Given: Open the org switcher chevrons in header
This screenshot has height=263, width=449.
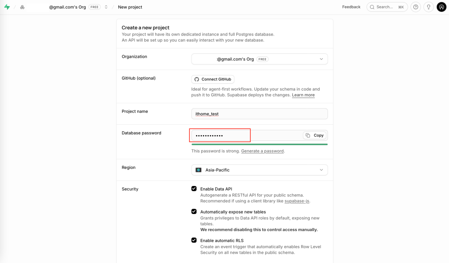Looking at the screenshot, I should tap(106, 7).
